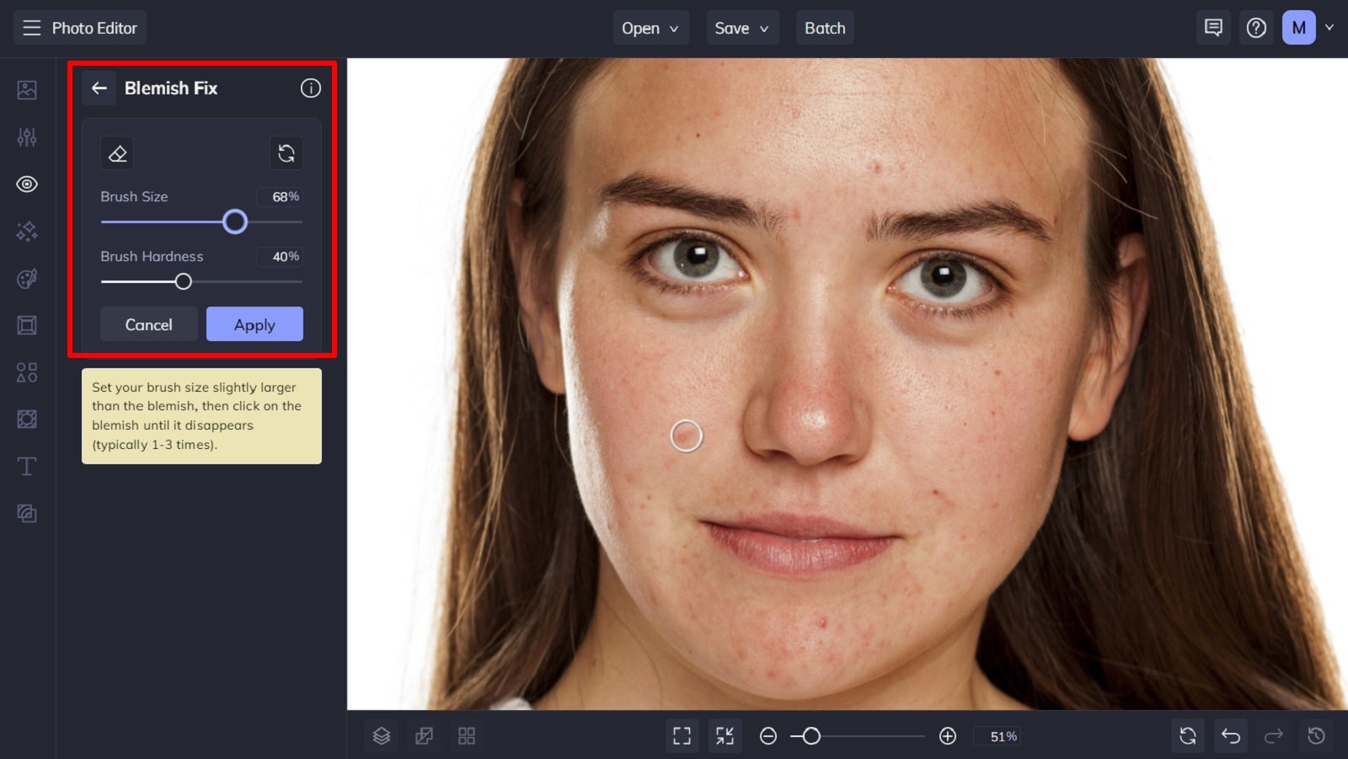
Task: Select the Eraser tool in the Blemish Fix panel
Action: pos(117,152)
